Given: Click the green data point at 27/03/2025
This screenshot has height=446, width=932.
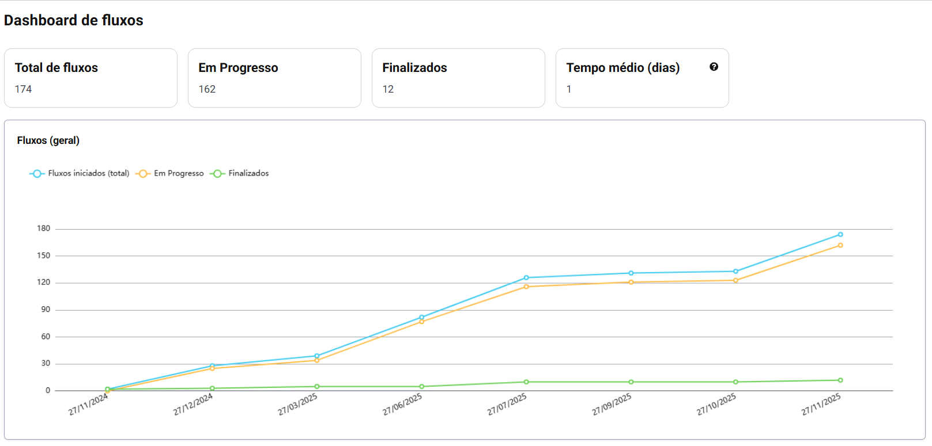Looking at the screenshot, I should pos(317,387).
